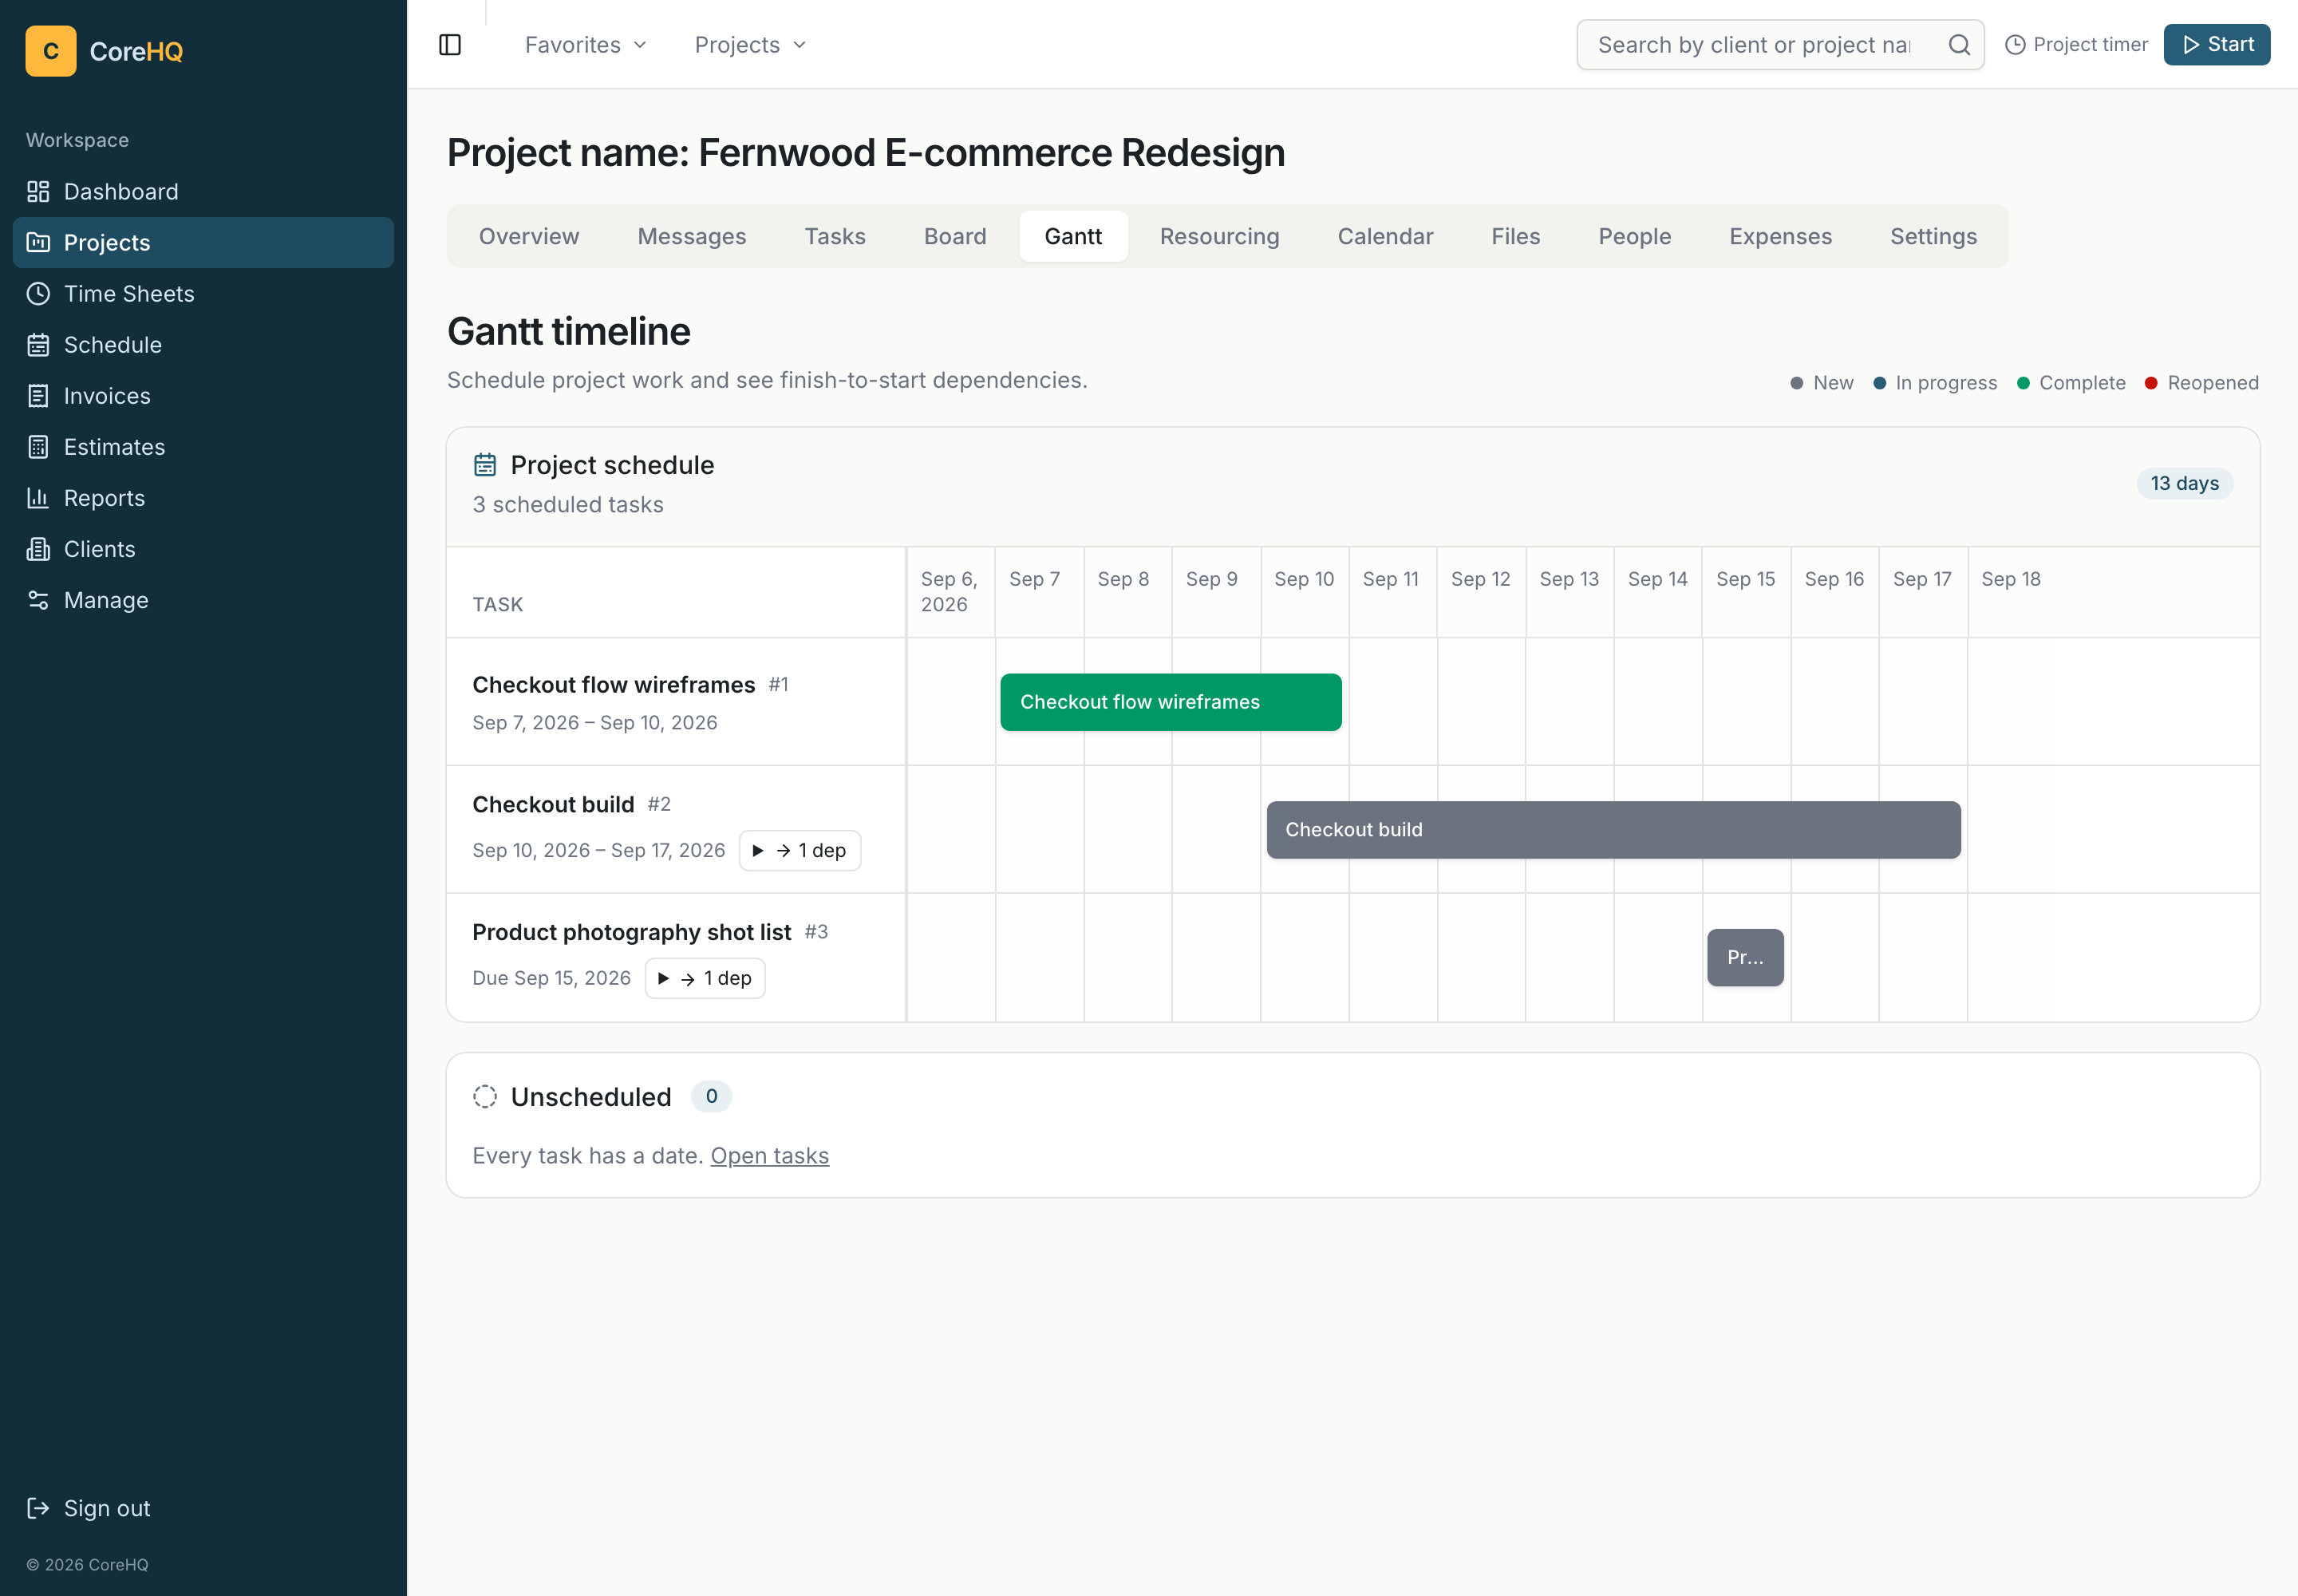Click the Reopened red legend dot
The height and width of the screenshot is (1596, 2298).
2151,384
